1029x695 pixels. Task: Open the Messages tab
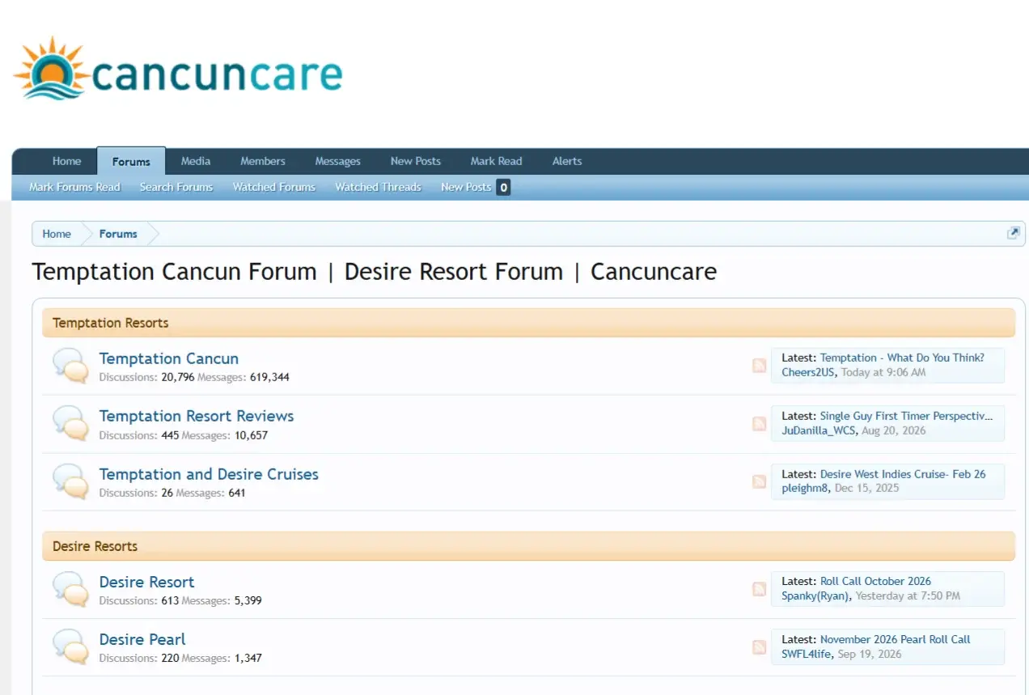[x=337, y=161]
